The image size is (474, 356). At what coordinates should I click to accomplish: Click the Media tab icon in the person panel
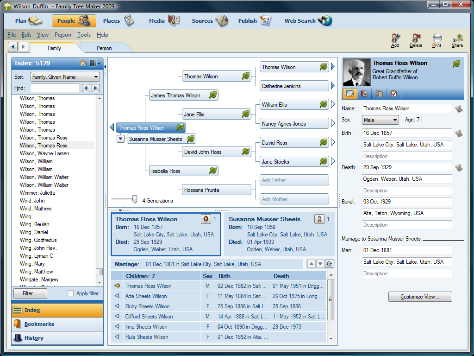[x=364, y=93]
